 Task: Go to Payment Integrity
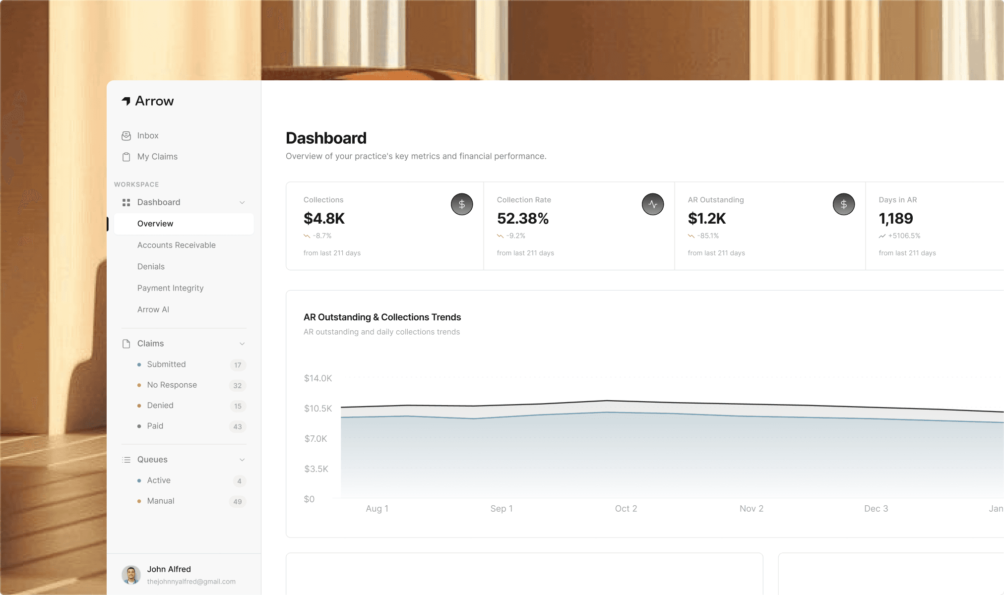click(x=170, y=288)
